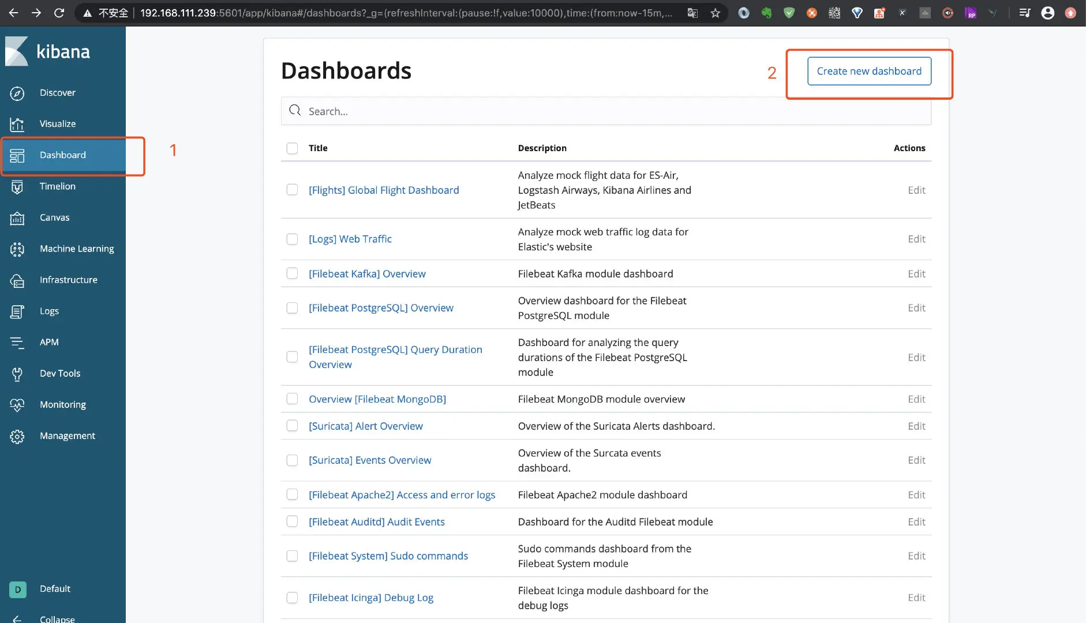
Task: Edit the Overview [Filebeat MongoDB] dashboard
Action: pyautogui.click(x=916, y=399)
